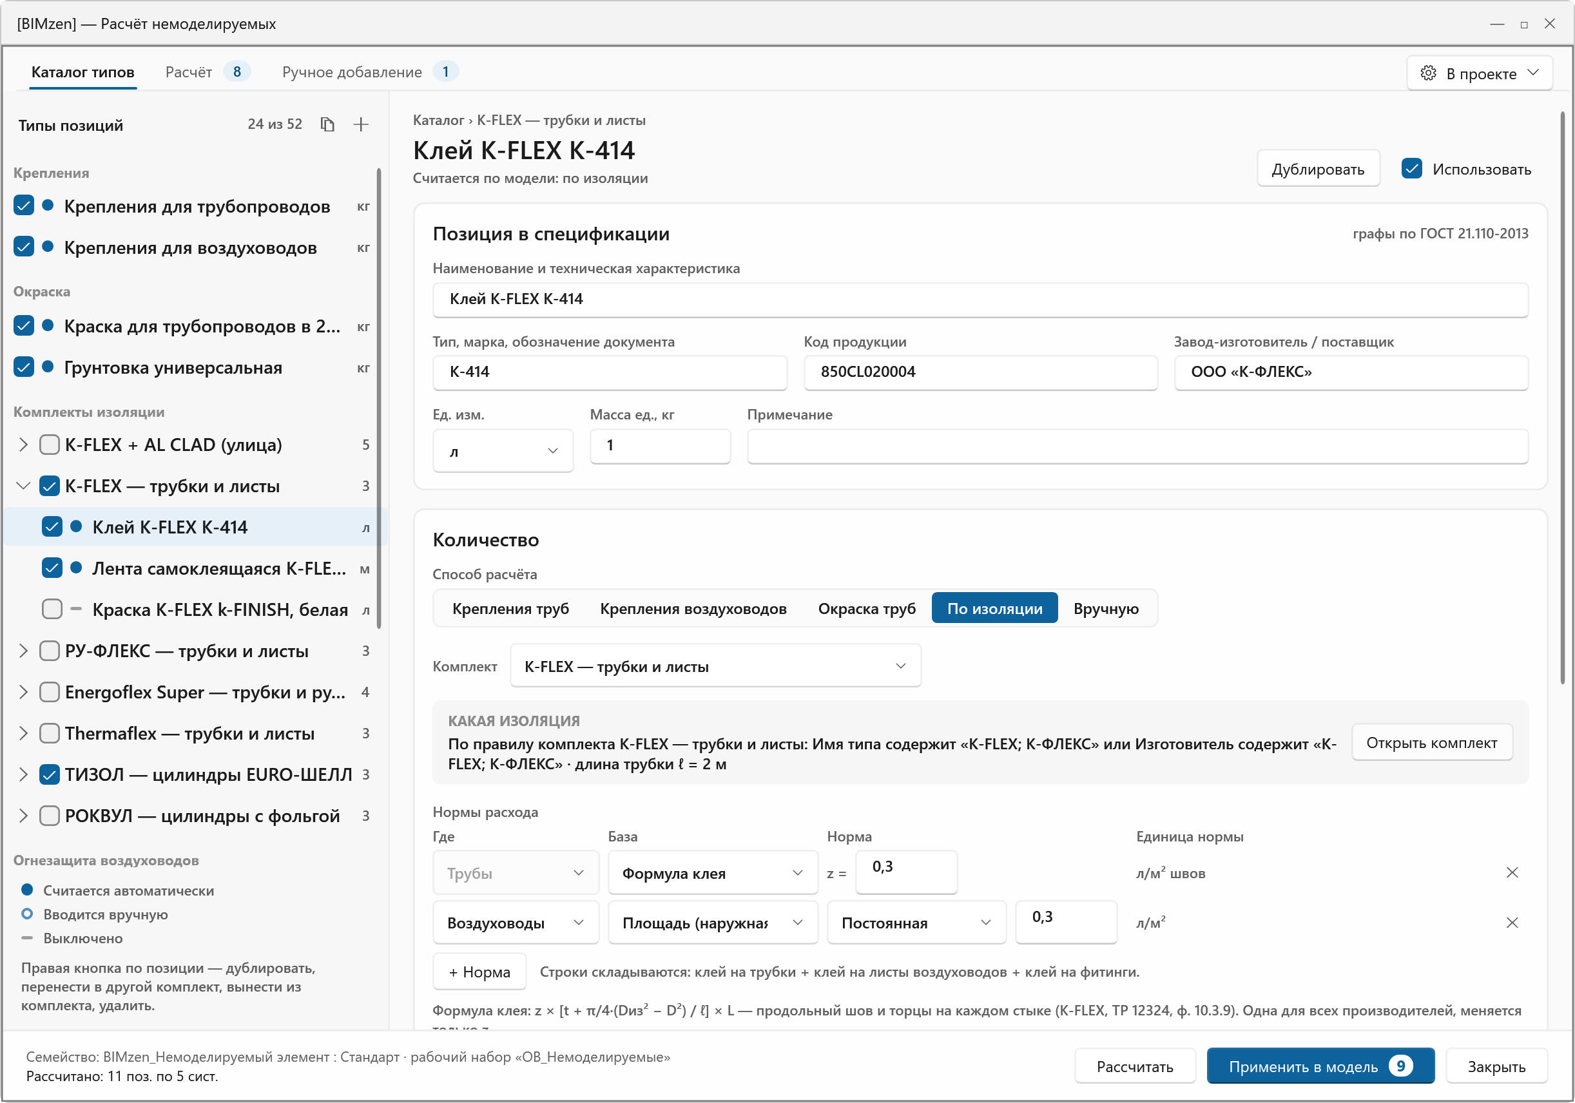Uncheck Крепления для трубопроводов checkbox
The height and width of the screenshot is (1103, 1575).
pos(24,206)
